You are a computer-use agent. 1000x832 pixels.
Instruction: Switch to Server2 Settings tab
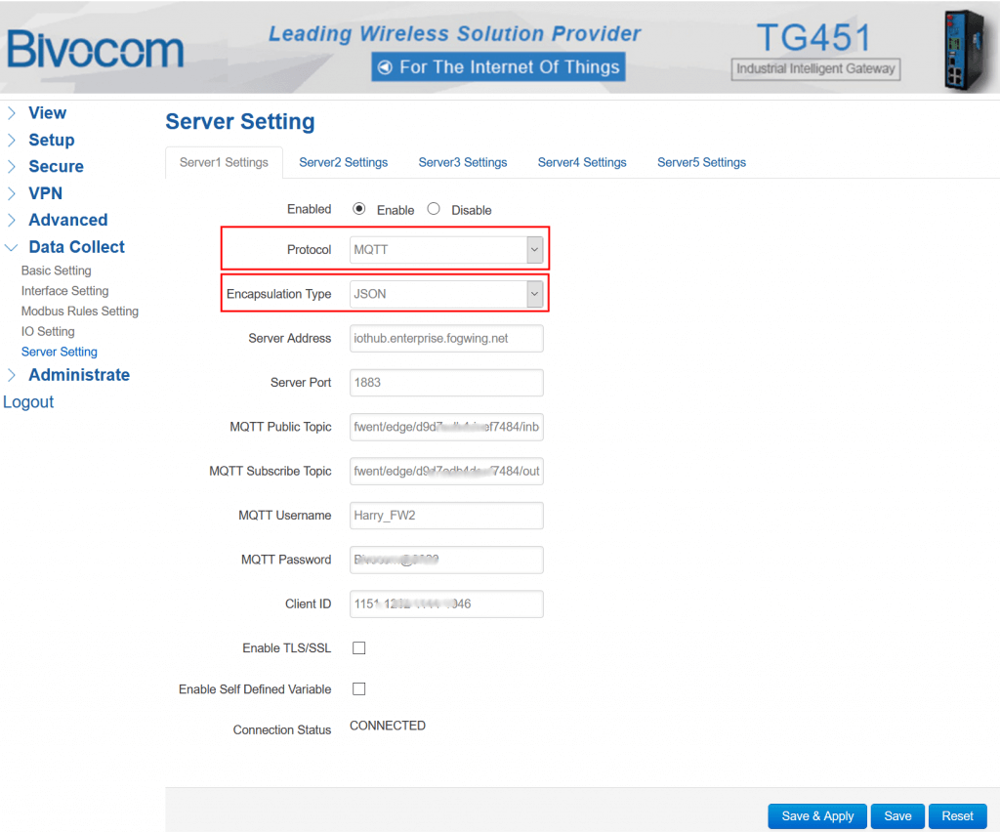pyautogui.click(x=343, y=162)
